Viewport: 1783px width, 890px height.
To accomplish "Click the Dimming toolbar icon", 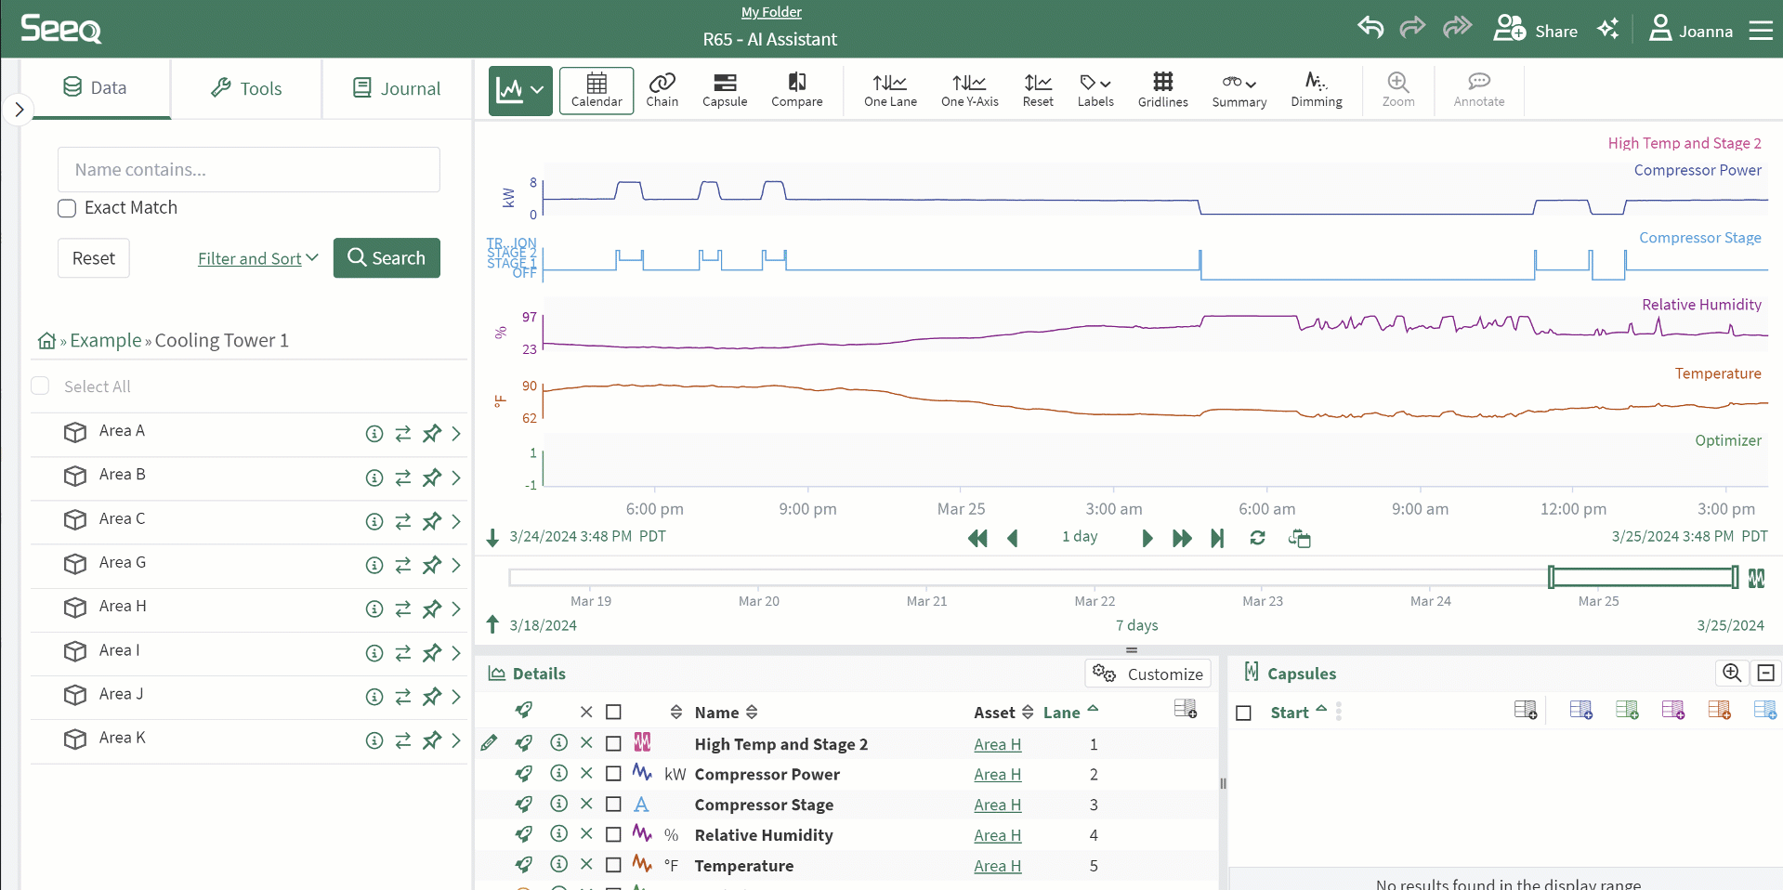I will [1316, 90].
